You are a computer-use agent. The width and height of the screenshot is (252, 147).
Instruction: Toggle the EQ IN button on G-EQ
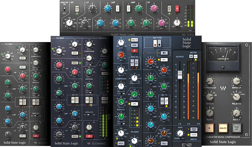pos(169,9)
